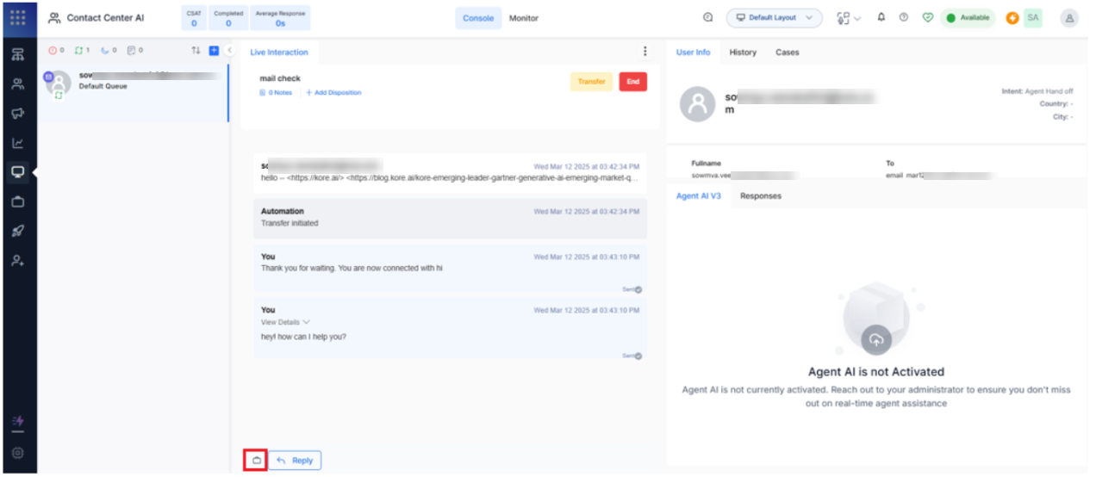Screen dimensions: 1096x477
Task: Open the analytics chart icon in sidebar
Action: pos(18,143)
